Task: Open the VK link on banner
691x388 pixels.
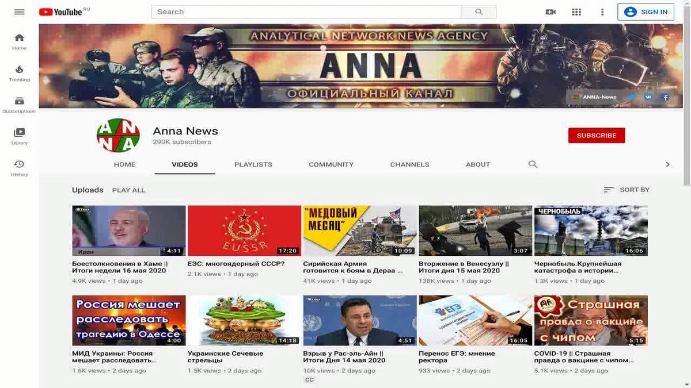Action: [x=648, y=97]
